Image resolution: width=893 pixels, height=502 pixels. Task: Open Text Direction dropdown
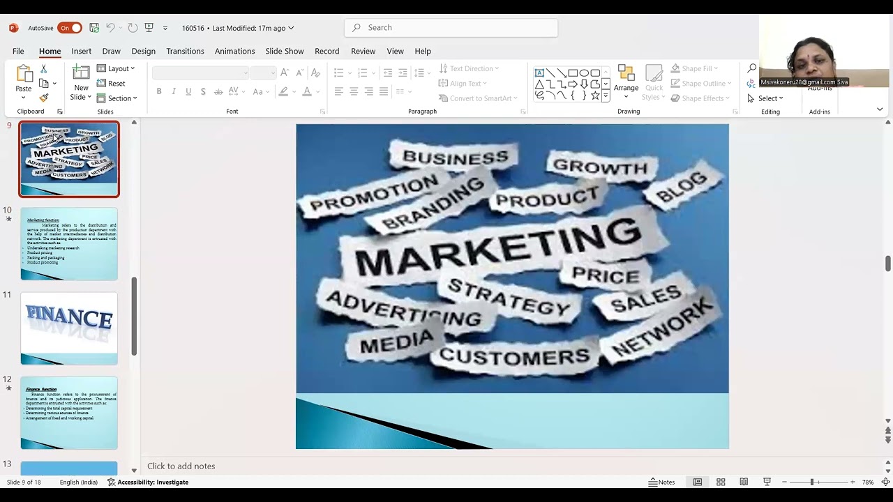[x=469, y=68]
